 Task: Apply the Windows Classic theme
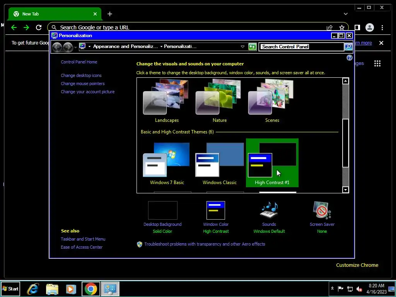(x=219, y=163)
